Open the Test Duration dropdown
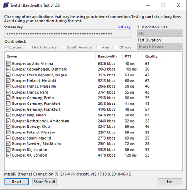187x190 pixels. [x=160, y=47]
